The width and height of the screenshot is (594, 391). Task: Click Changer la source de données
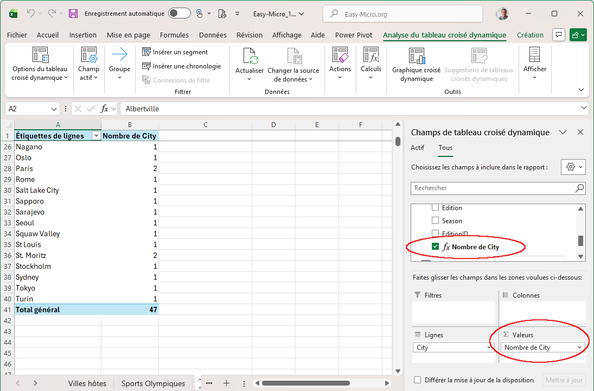click(293, 64)
